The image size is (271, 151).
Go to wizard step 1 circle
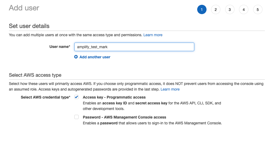[x=202, y=10]
